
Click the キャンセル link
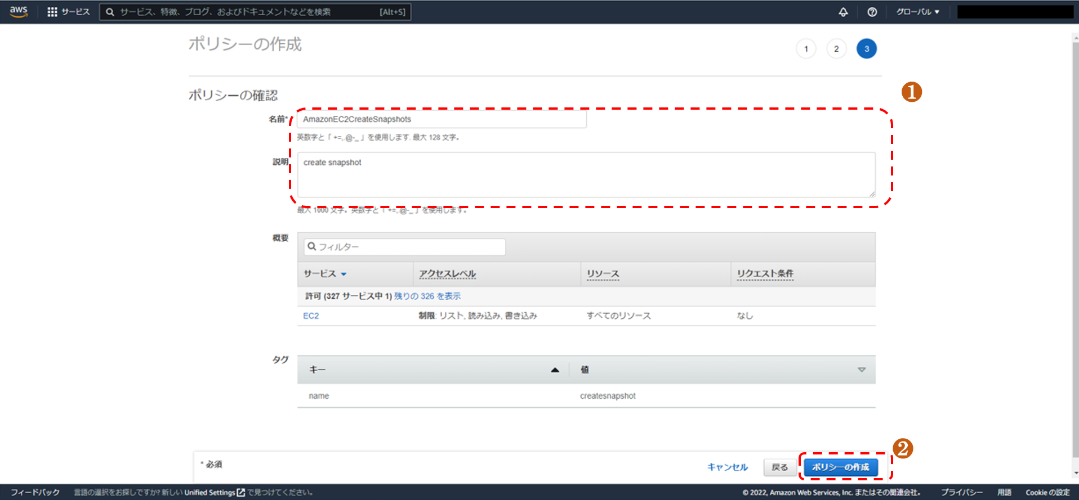pyautogui.click(x=727, y=467)
